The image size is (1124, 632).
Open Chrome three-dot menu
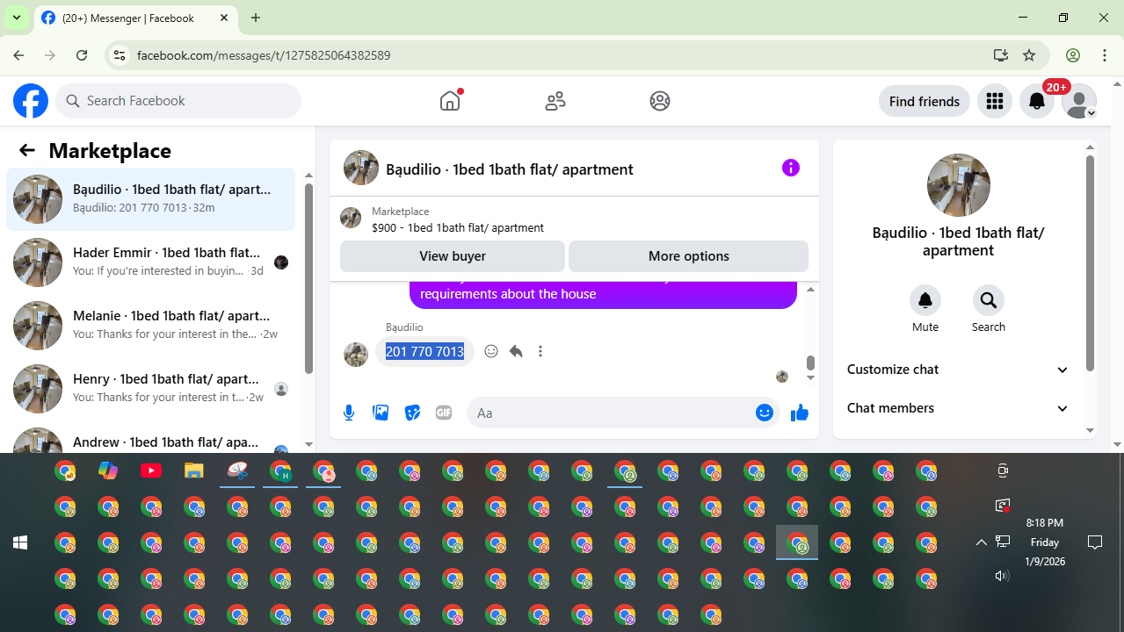pyautogui.click(x=1105, y=55)
